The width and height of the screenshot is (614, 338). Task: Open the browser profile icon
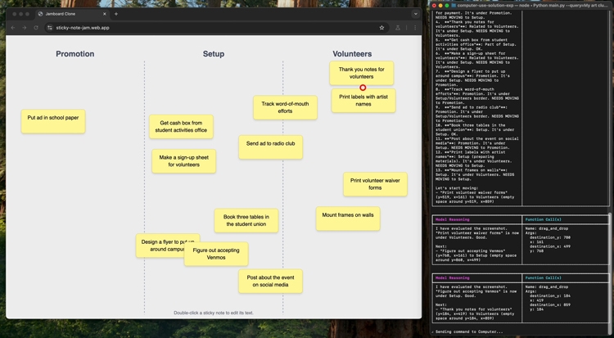pyautogui.click(x=398, y=28)
